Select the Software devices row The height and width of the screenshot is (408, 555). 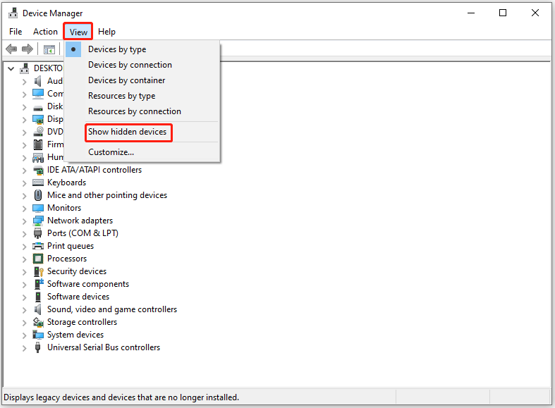[x=78, y=297]
